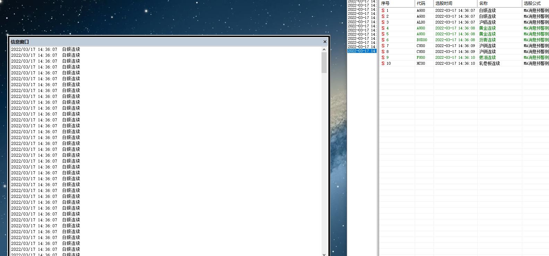The height and width of the screenshot is (256, 549).
Task: Sort by the 代码 column header
Action: pyautogui.click(x=424, y=3)
